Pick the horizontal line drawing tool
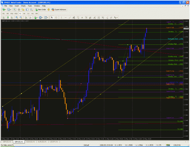 click(66, 18)
